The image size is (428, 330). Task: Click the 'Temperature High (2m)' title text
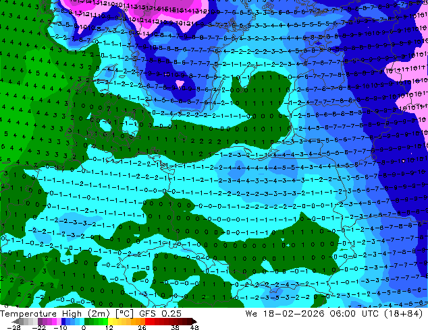[56, 314]
